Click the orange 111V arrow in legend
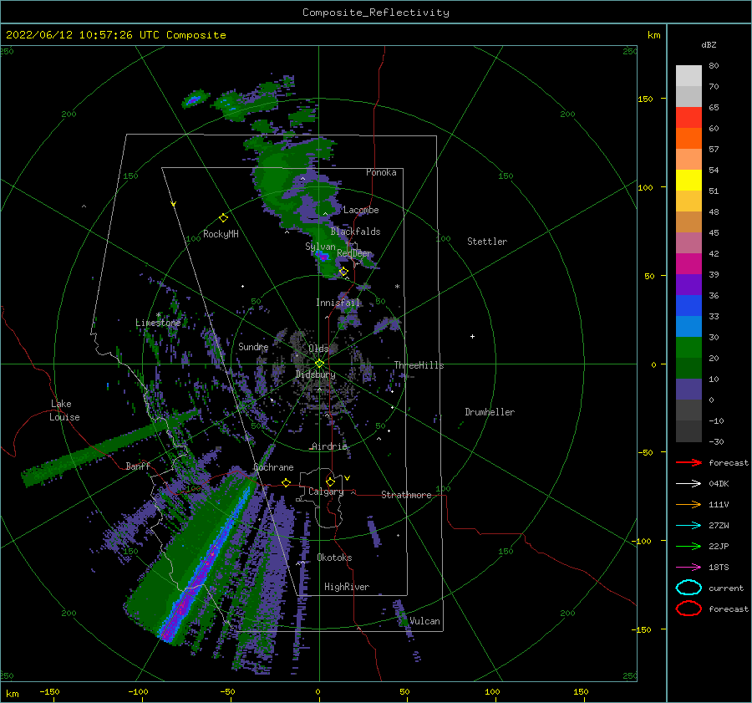Image resolution: width=752 pixels, height=703 pixels. (688, 504)
